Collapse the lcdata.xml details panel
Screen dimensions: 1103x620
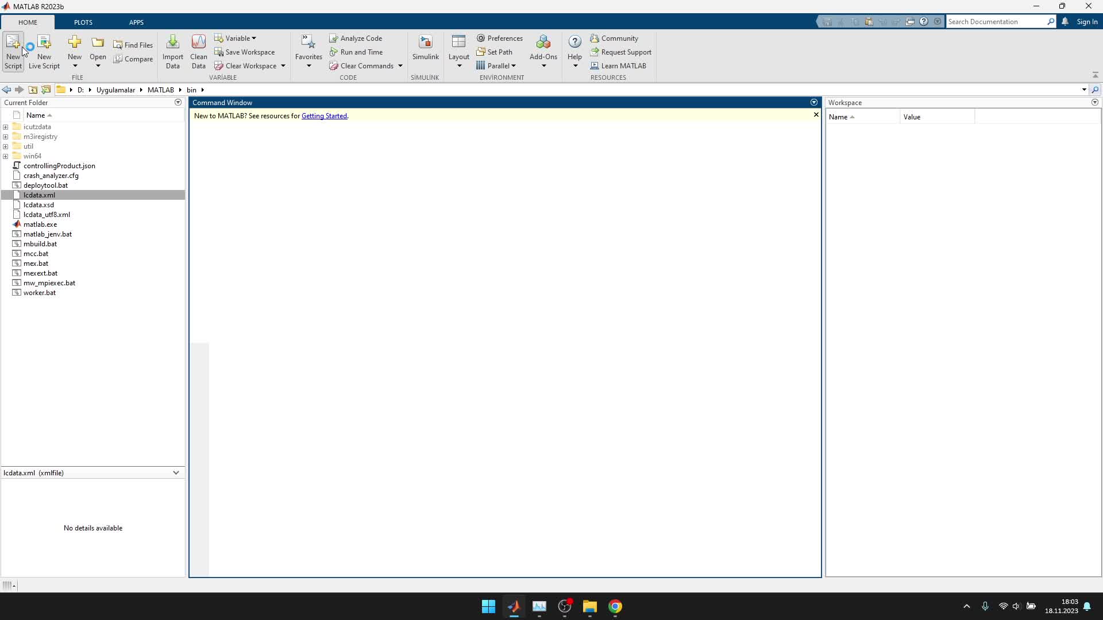click(176, 472)
